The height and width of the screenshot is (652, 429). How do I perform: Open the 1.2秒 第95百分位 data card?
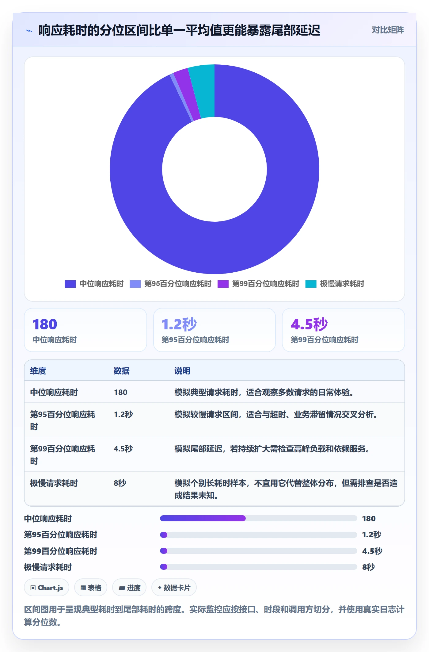pos(214,330)
